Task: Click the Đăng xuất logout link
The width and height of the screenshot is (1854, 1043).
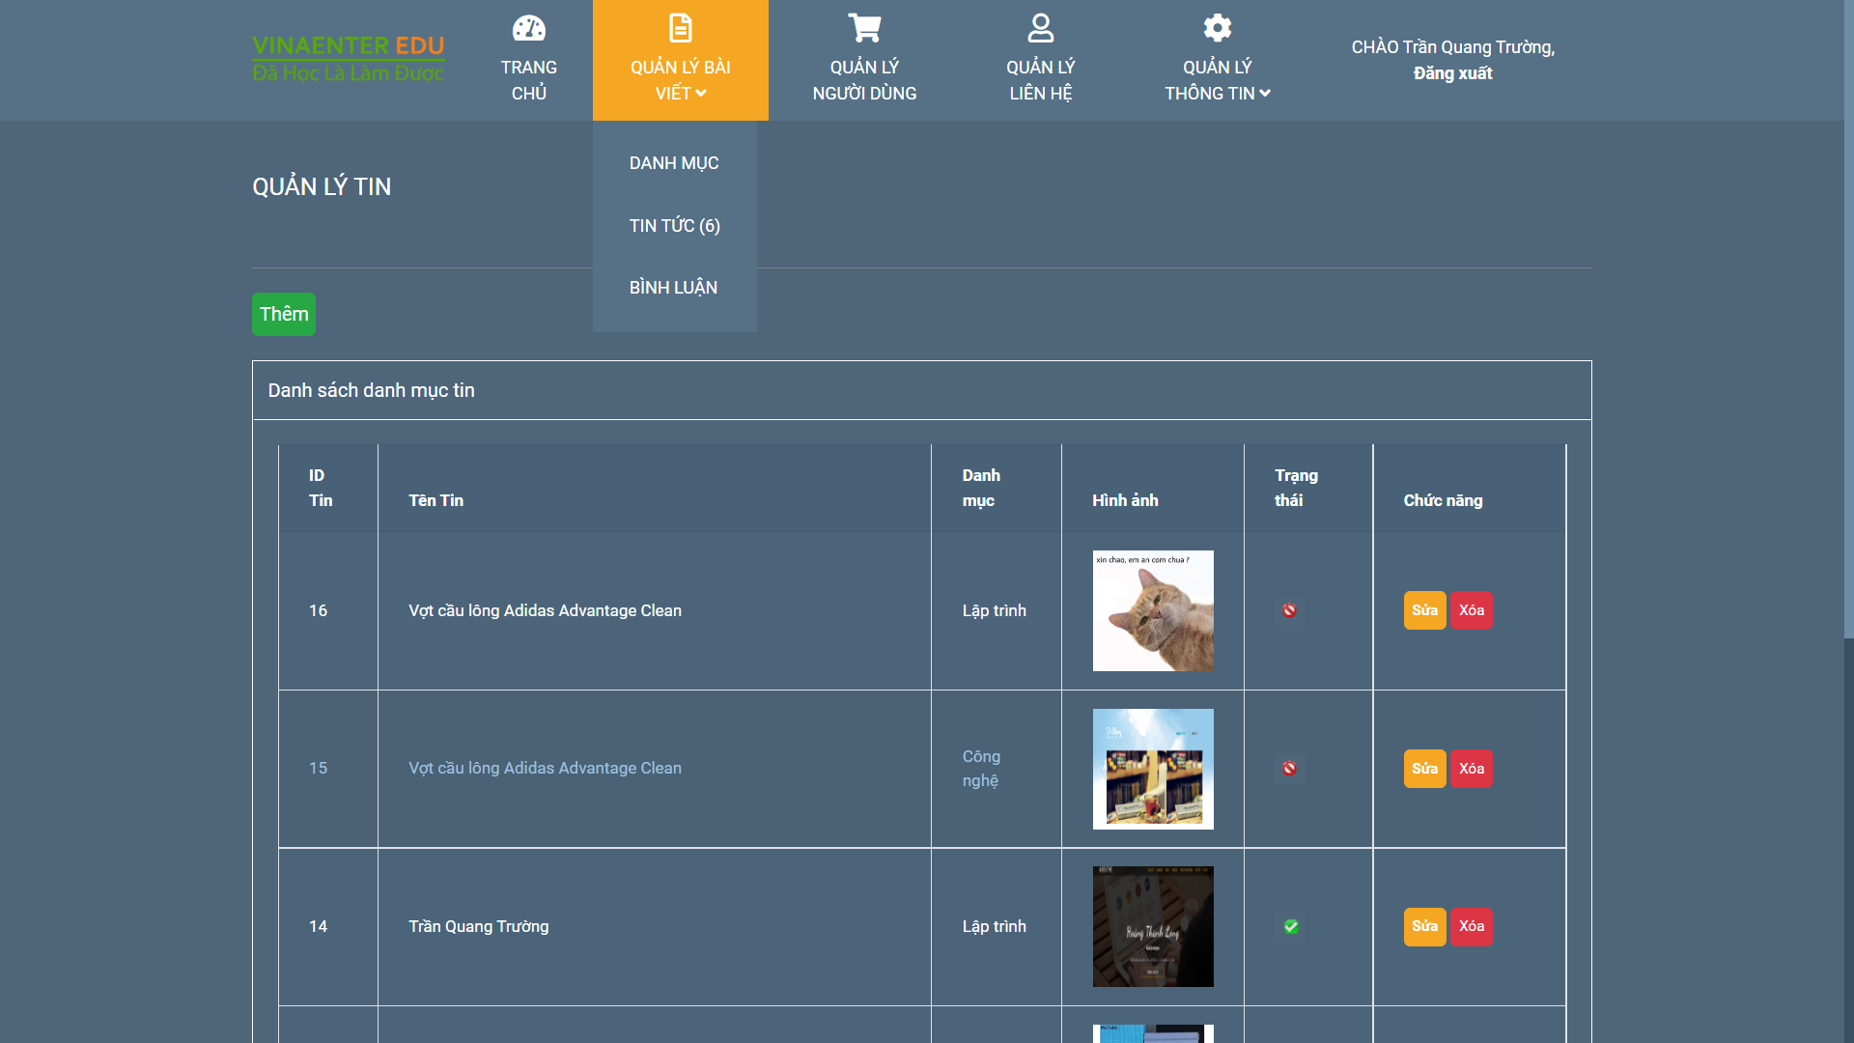Action: pyautogui.click(x=1452, y=73)
